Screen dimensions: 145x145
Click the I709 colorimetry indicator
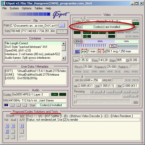121,32
